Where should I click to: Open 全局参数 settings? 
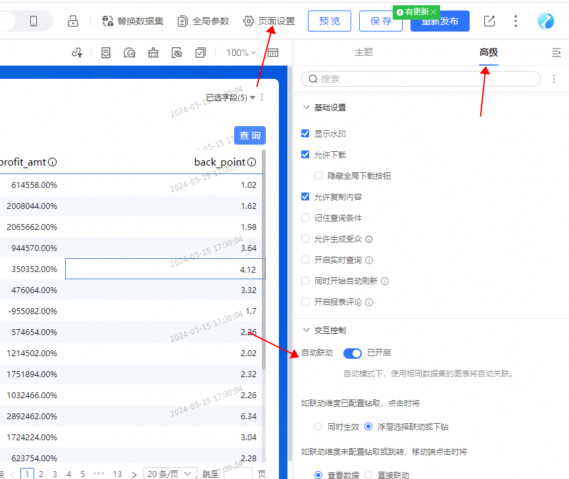(x=203, y=21)
